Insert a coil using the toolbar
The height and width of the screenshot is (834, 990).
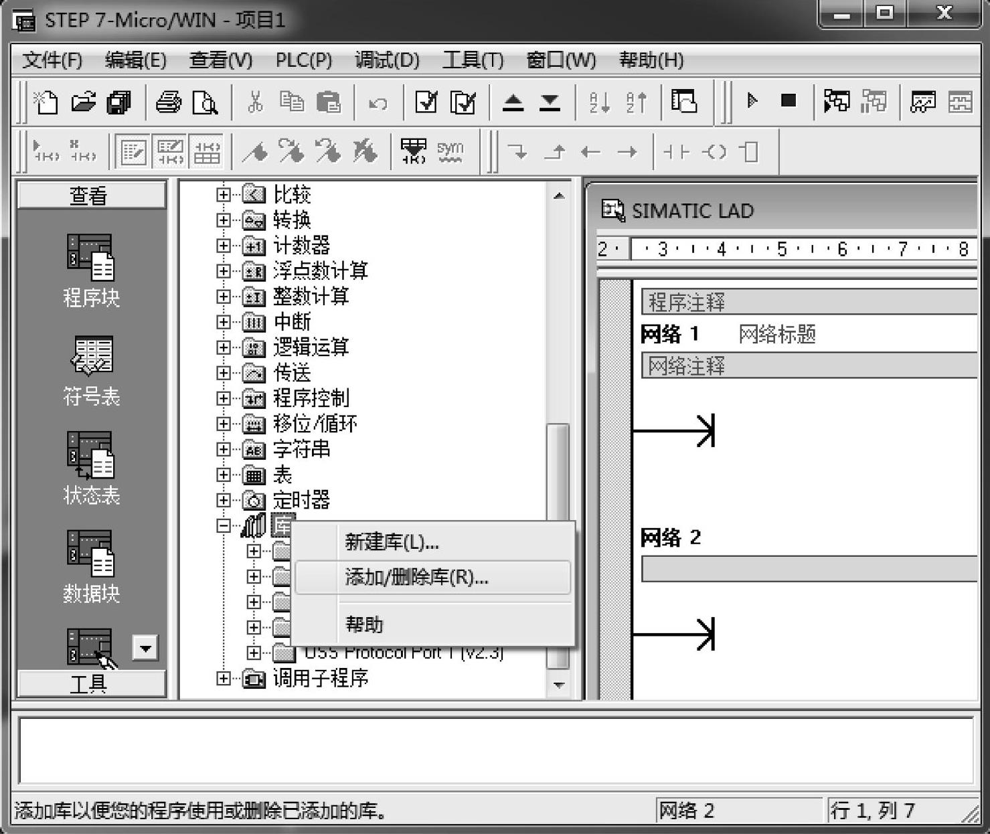coord(714,152)
